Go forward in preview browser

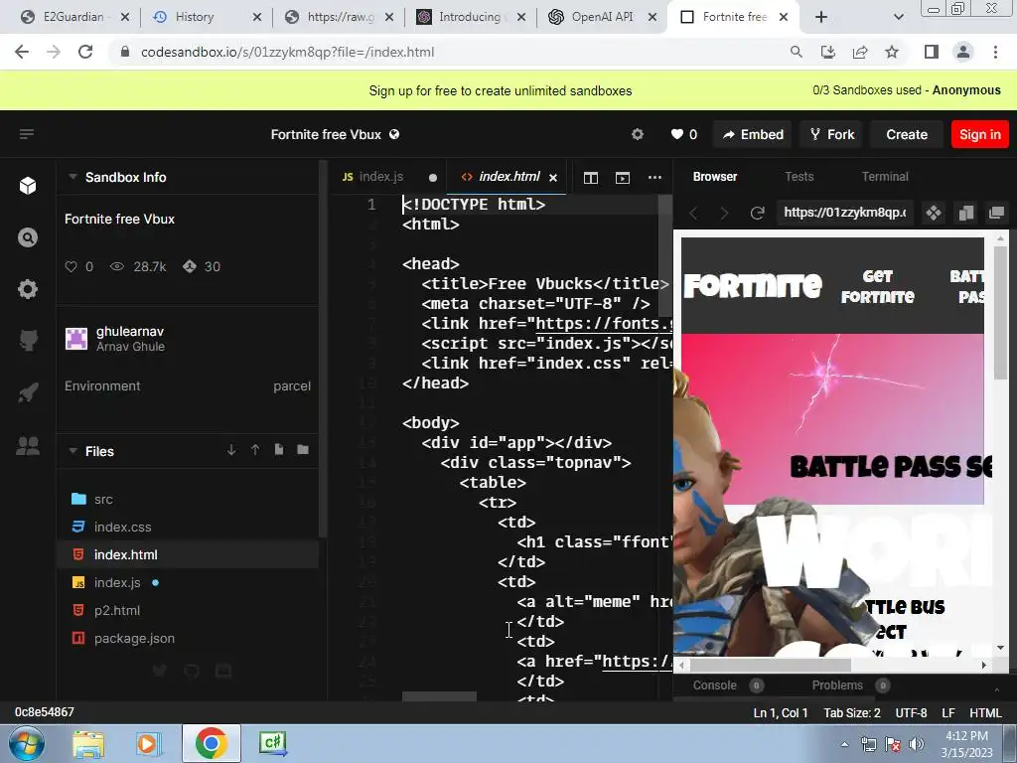(724, 213)
